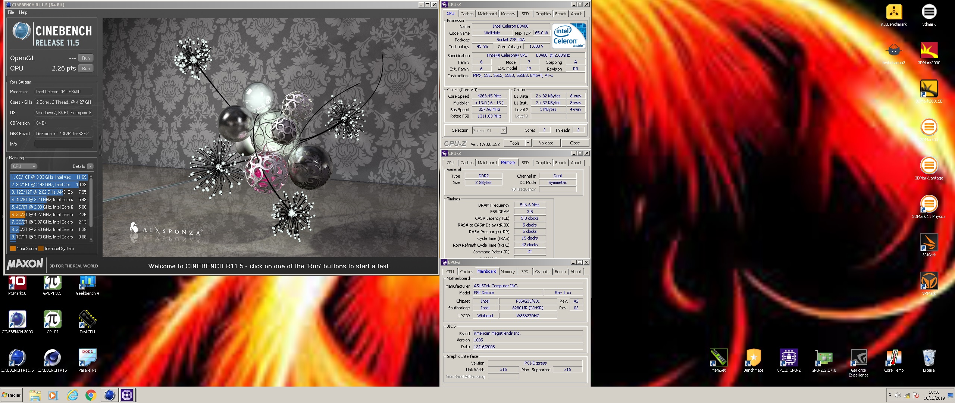The image size is (955, 403).
Task: Click the CPU-Z Tools button
Action: 514,143
